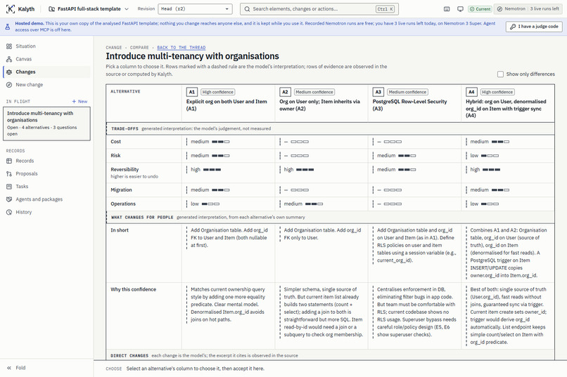The image size is (567, 377).
Task: Collapse the sidebar with Fold
Action: click(x=46, y=368)
